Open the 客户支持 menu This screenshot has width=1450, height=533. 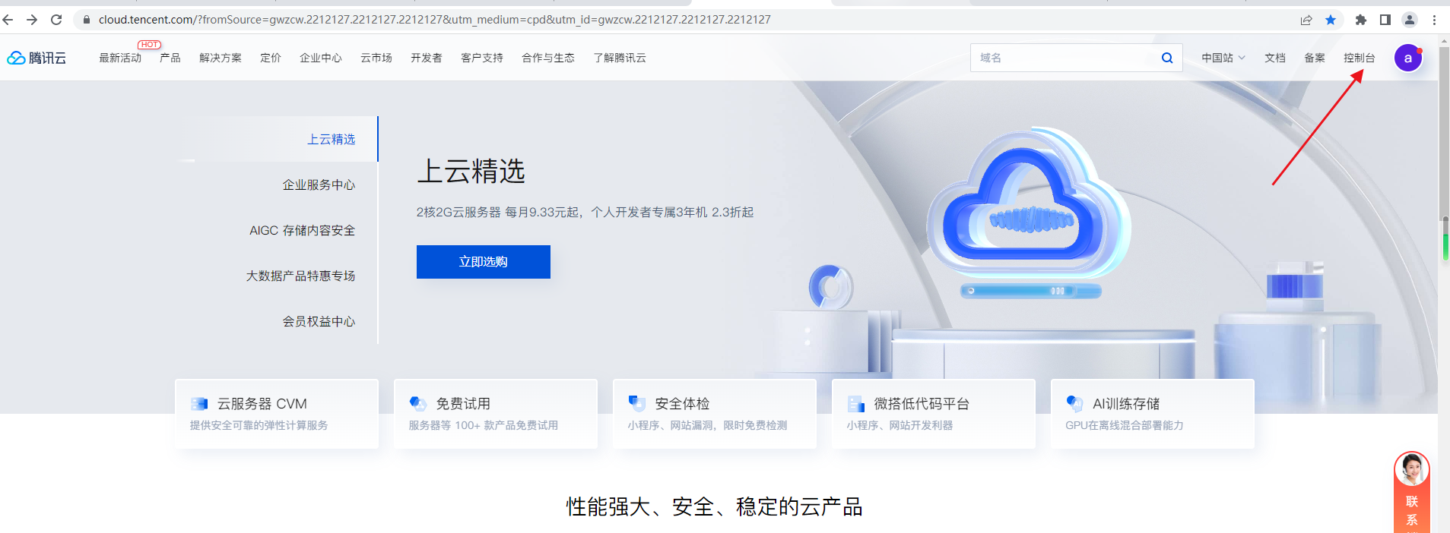[482, 58]
